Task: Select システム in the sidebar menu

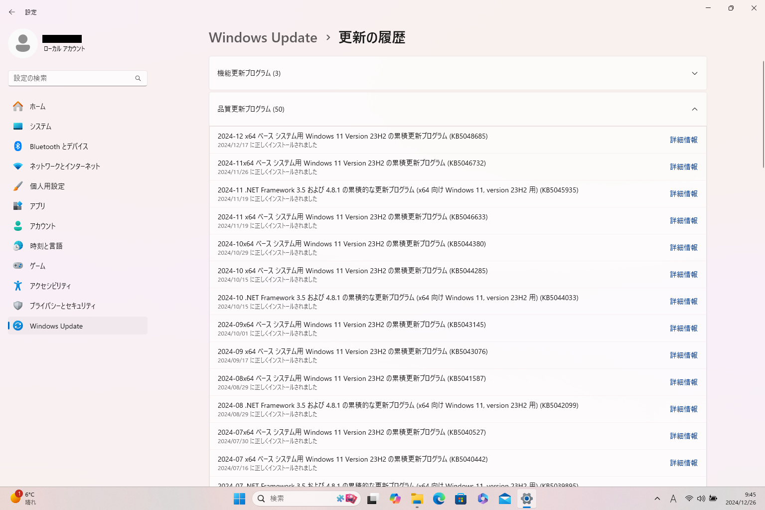Action: click(40, 127)
